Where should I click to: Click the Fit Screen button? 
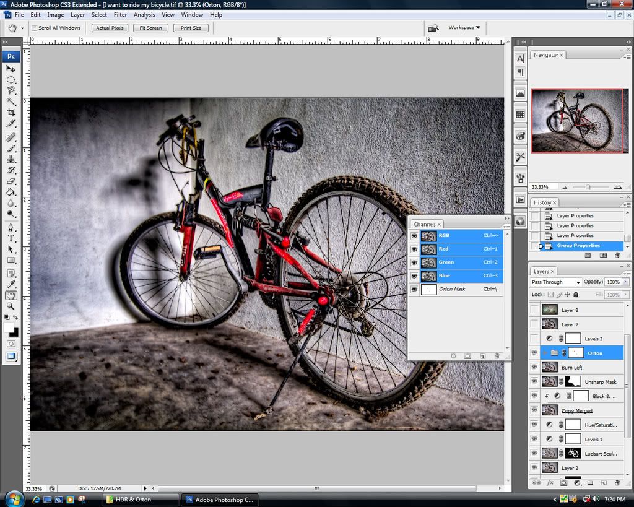coord(150,28)
